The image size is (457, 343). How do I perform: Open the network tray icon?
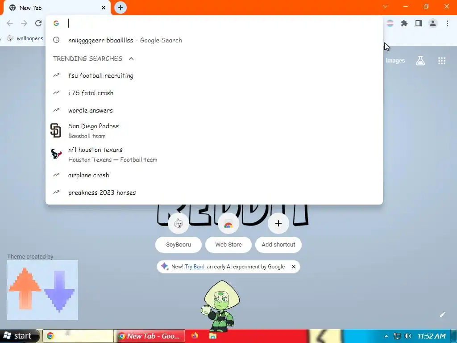coord(397,336)
